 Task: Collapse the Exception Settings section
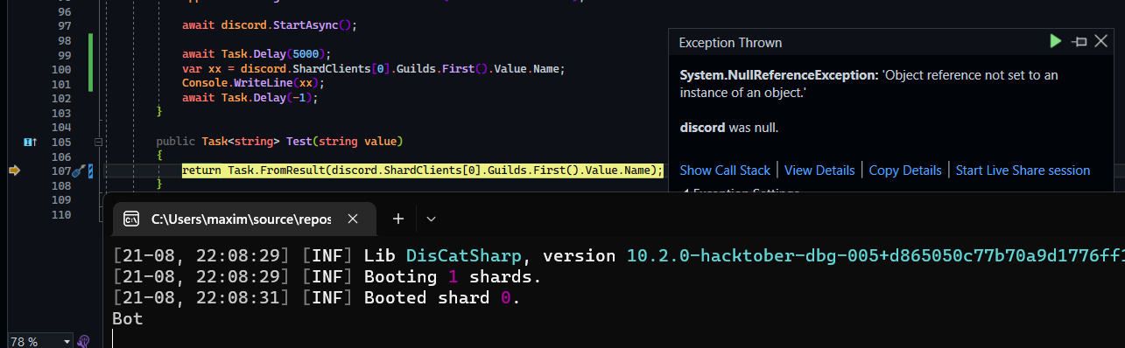(x=686, y=191)
